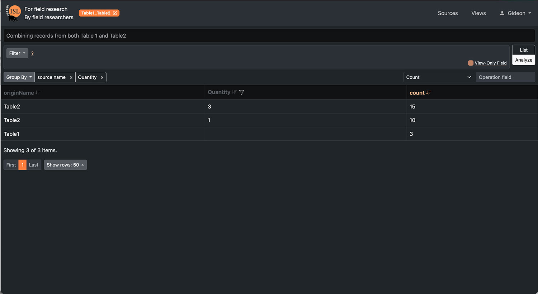Go to the Sources page

448,13
